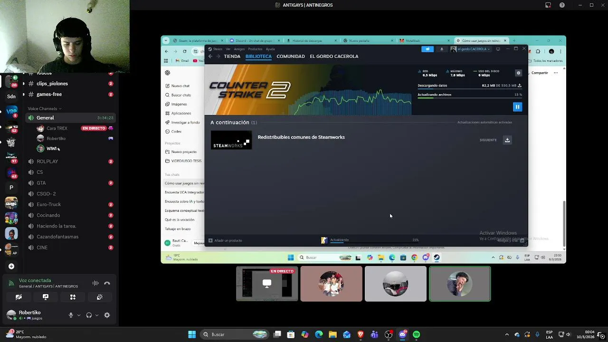Image resolution: width=608 pixels, height=342 pixels.
Task: Open Brave browser from Windows taskbar
Action: 360,334
